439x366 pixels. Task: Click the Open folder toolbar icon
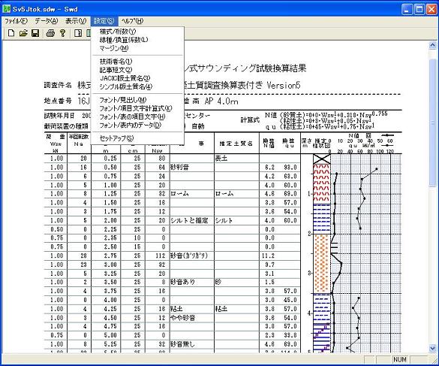tap(23, 33)
